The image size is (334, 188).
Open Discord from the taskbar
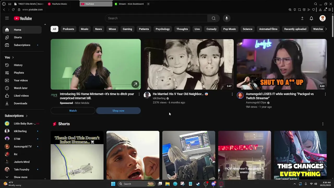point(213,184)
